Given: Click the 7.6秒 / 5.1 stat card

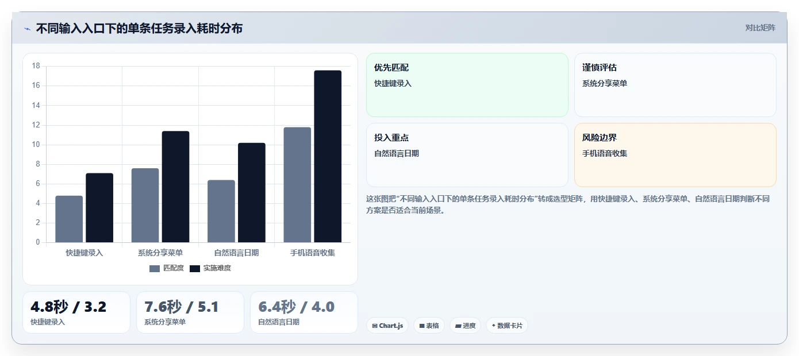Looking at the screenshot, I should pos(190,312).
